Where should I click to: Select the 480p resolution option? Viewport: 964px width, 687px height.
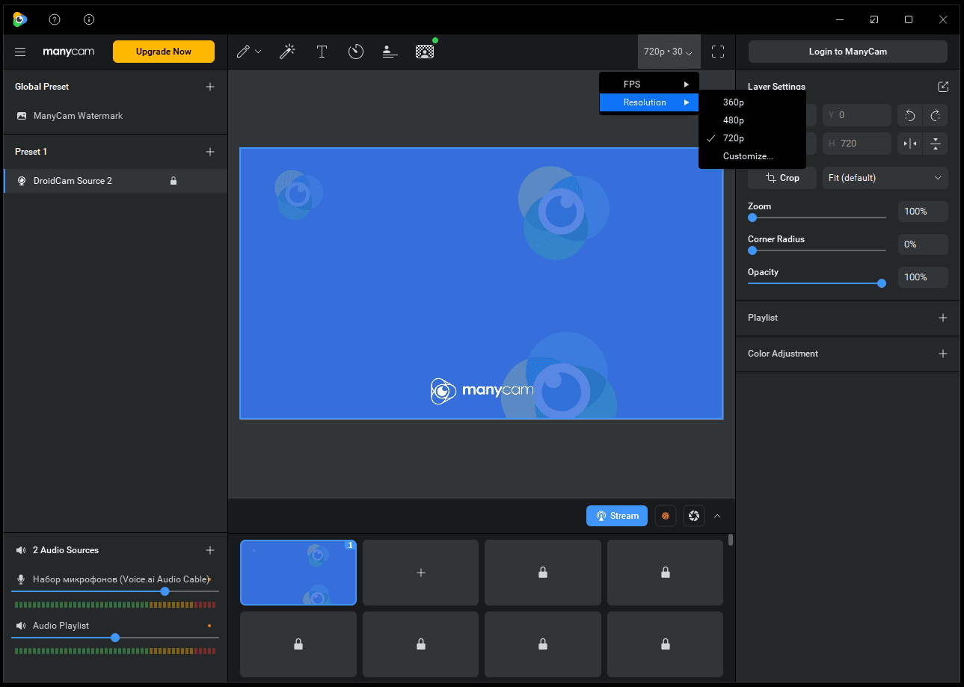tap(733, 120)
